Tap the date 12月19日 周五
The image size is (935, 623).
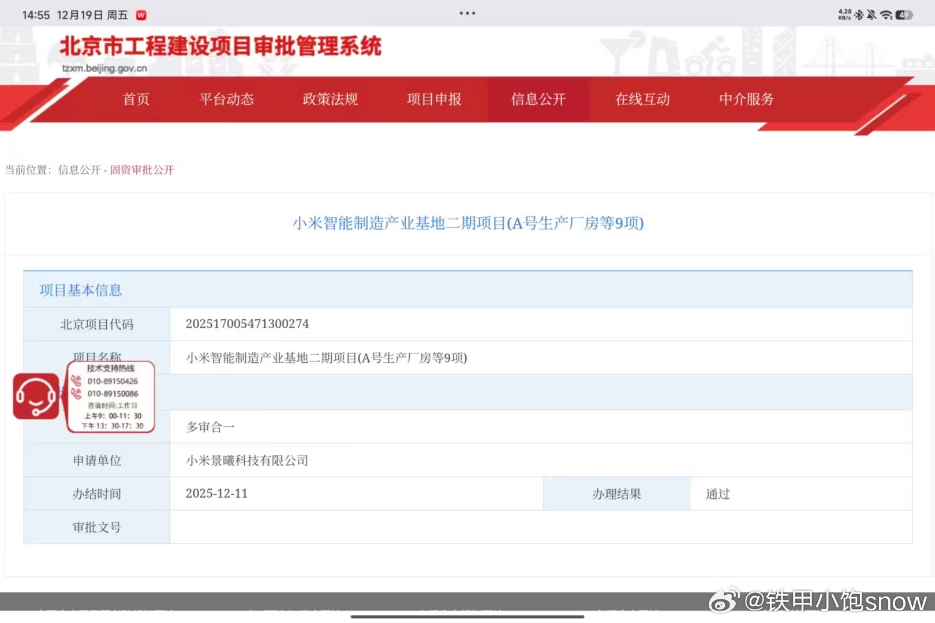tap(92, 16)
